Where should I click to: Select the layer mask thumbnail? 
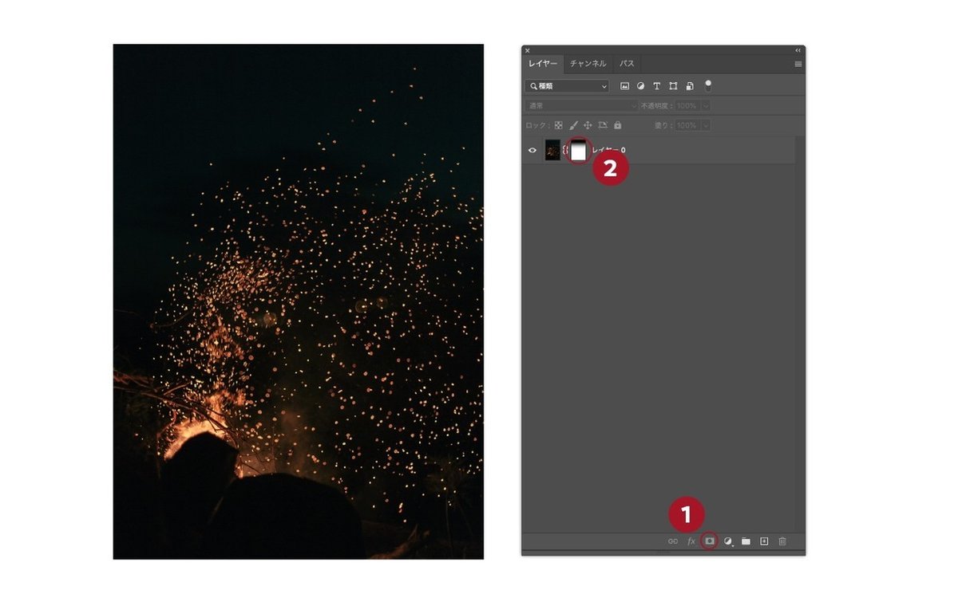578,150
